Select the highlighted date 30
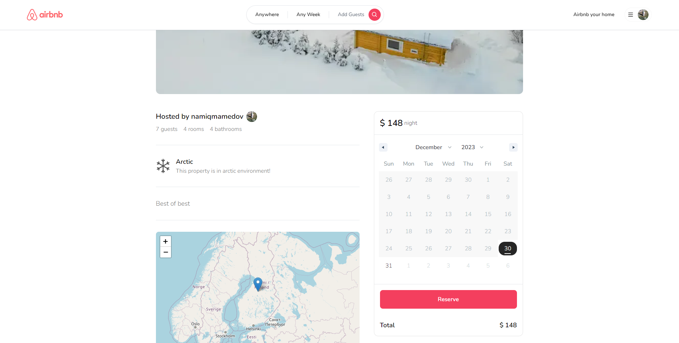This screenshot has height=343, width=679. pyautogui.click(x=508, y=249)
